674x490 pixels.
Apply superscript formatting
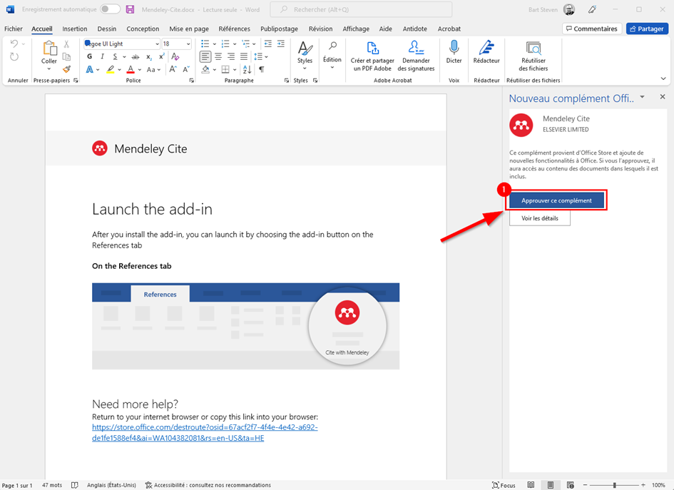tap(162, 57)
